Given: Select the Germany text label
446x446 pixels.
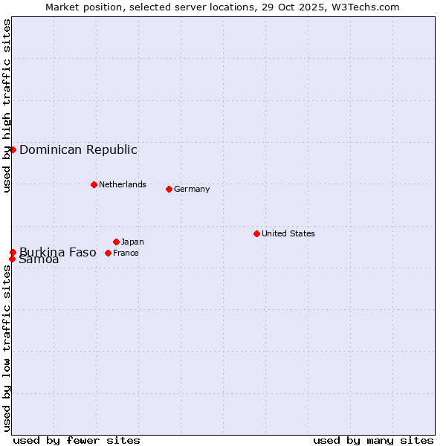Looking at the screenshot, I should click(192, 189).
